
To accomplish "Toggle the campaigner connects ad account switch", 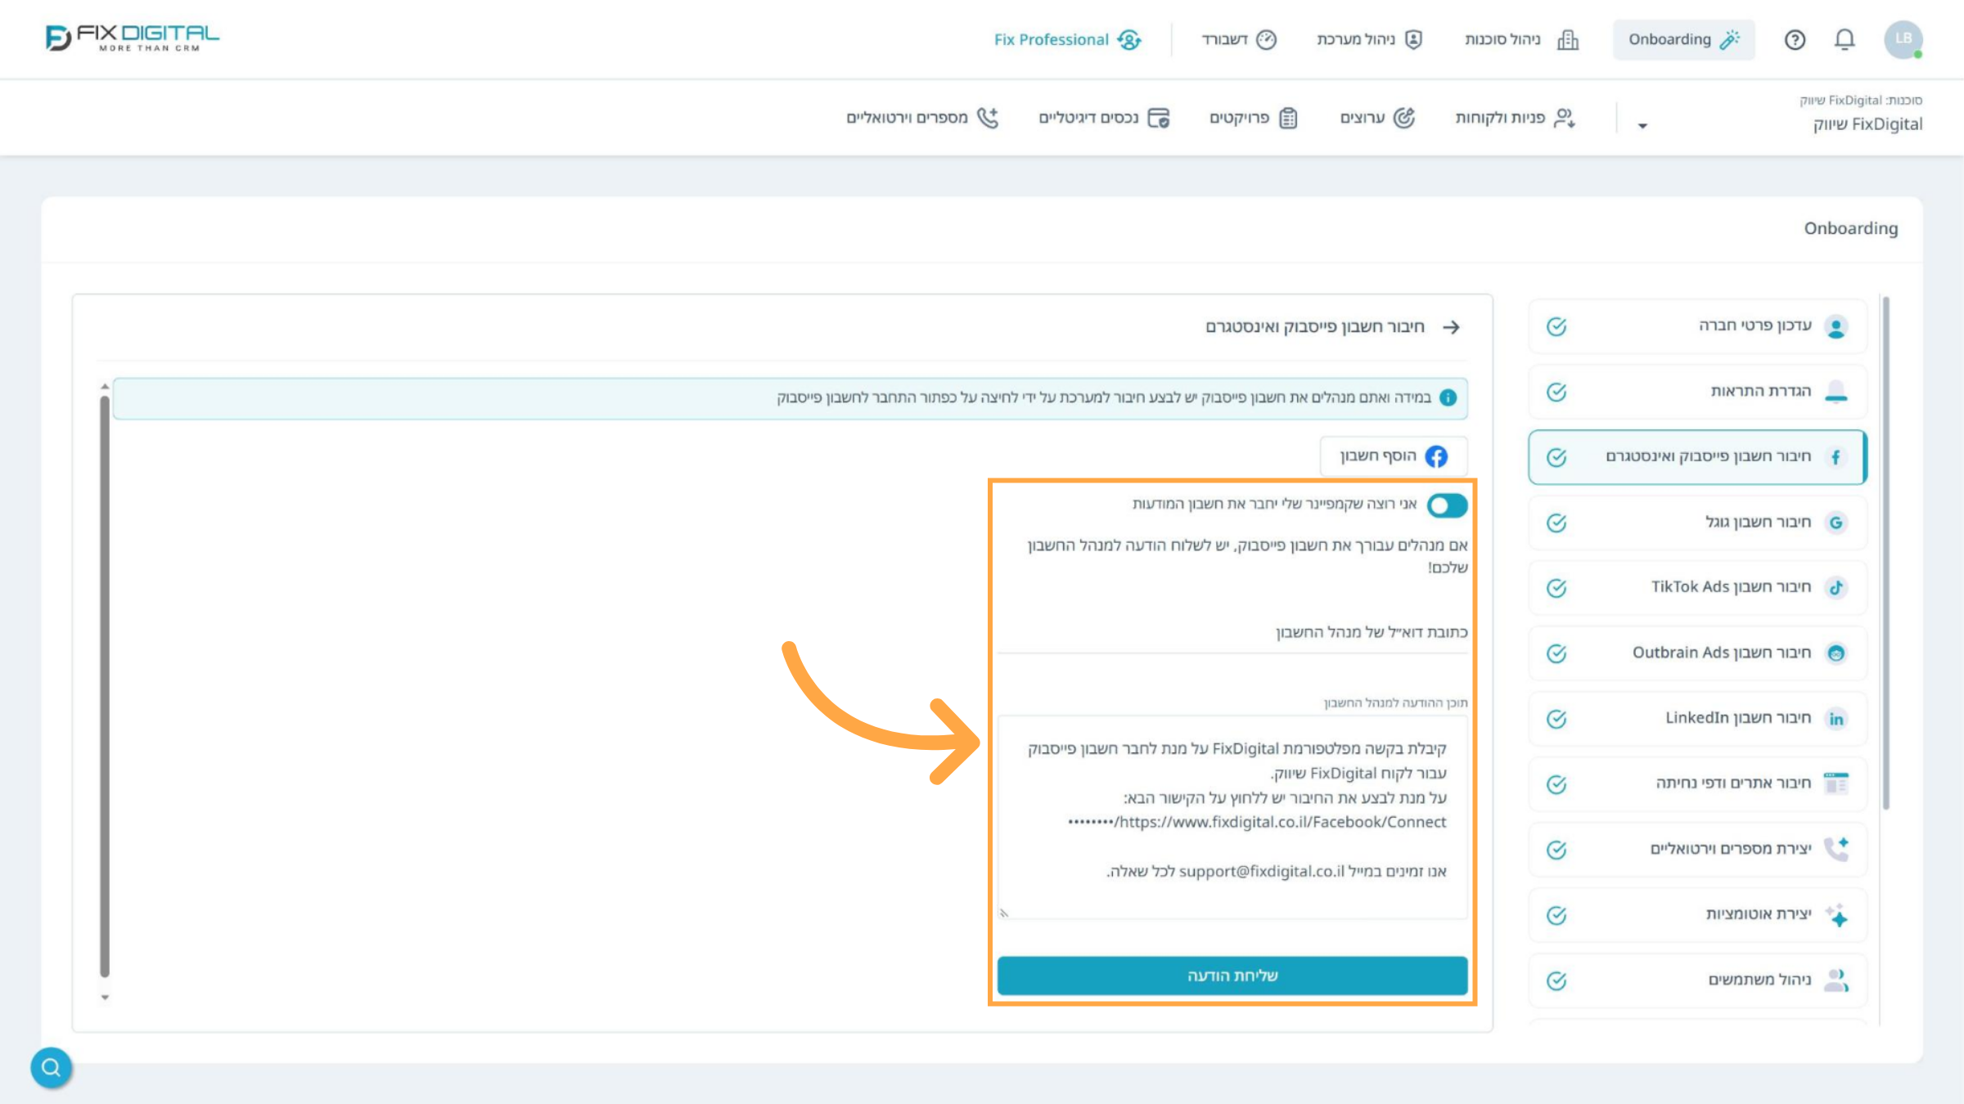I will point(1447,505).
